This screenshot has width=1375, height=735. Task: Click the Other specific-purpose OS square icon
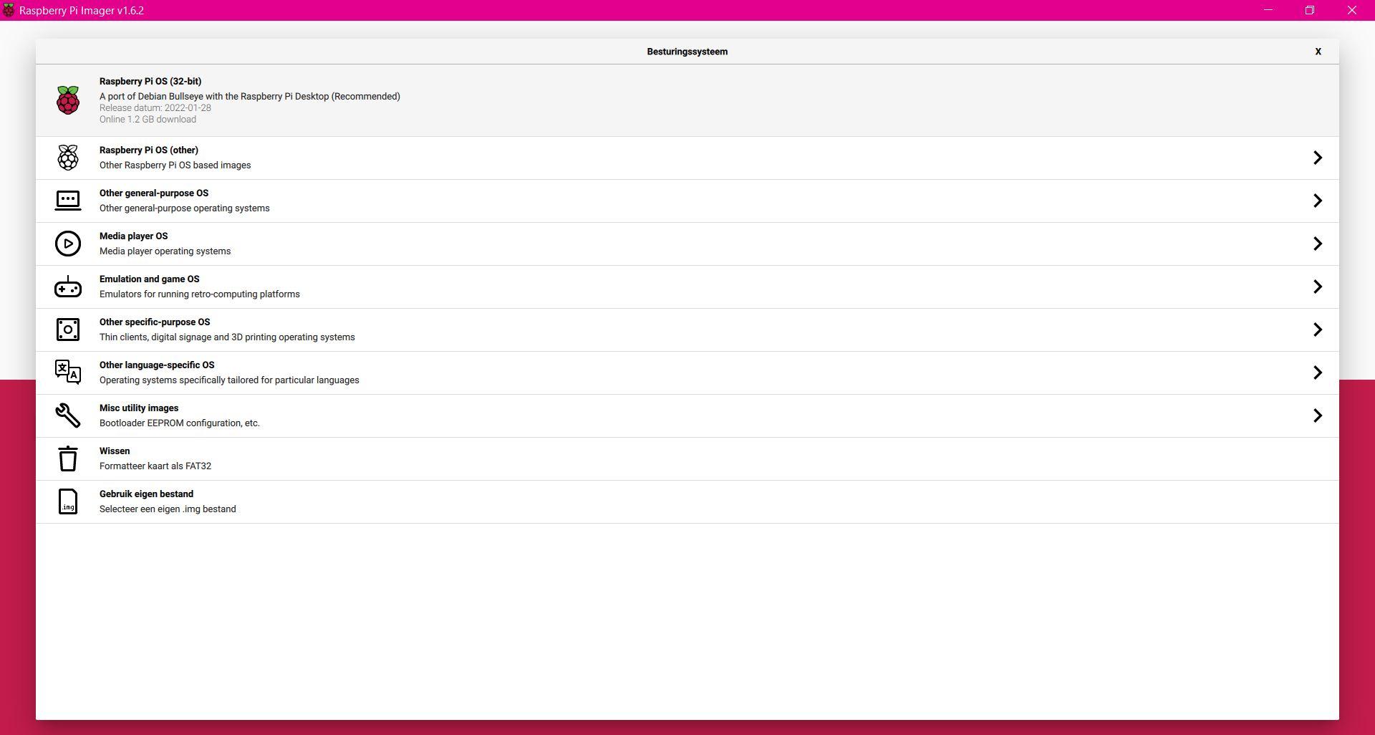(x=68, y=330)
